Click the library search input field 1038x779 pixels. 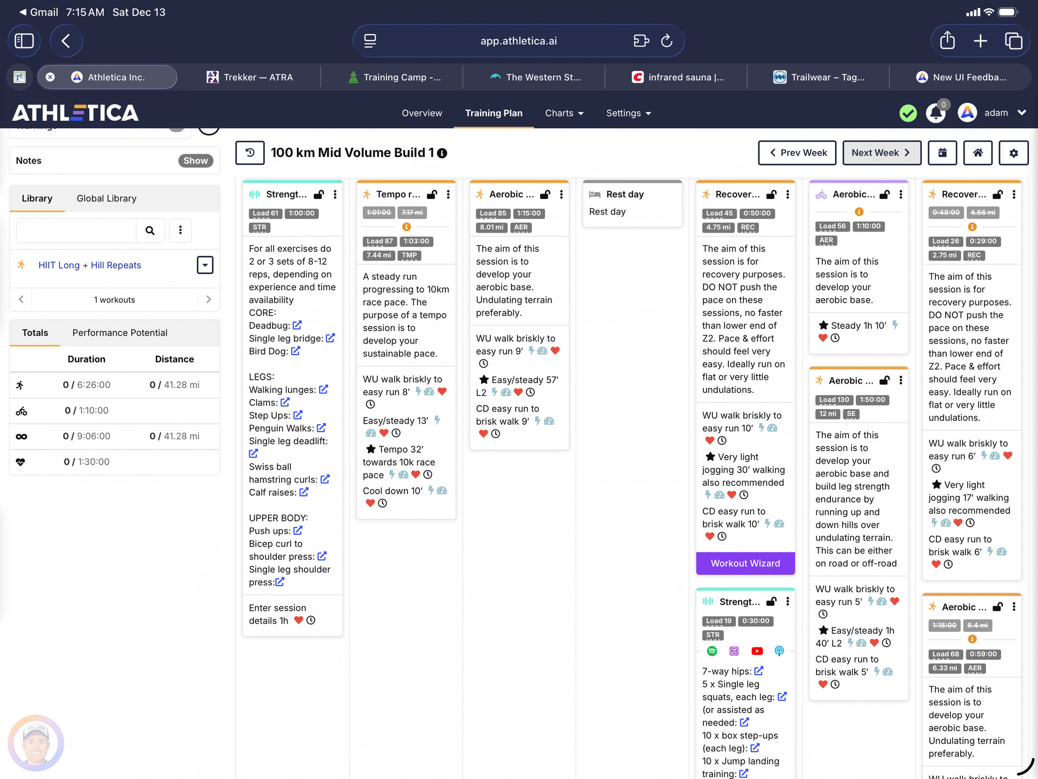(x=76, y=230)
